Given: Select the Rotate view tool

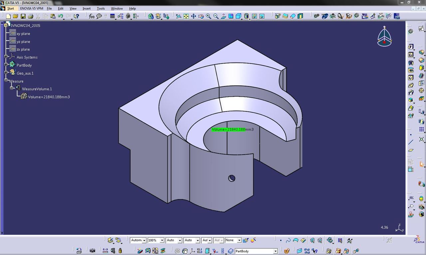Looking at the screenshot, I should (x=201, y=16).
